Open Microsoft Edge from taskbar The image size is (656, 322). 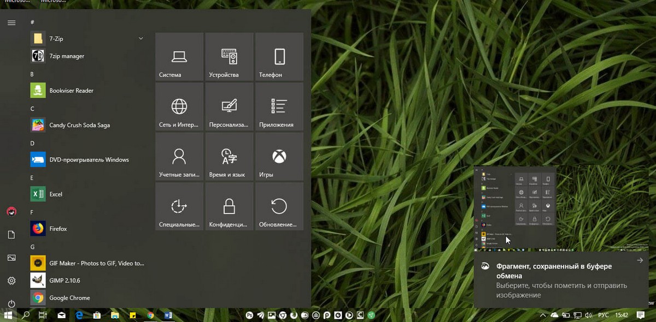(x=79, y=315)
